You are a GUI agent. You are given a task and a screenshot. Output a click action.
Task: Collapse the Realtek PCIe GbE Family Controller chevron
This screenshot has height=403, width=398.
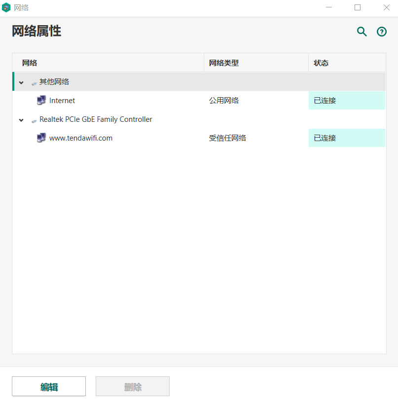(x=21, y=120)
